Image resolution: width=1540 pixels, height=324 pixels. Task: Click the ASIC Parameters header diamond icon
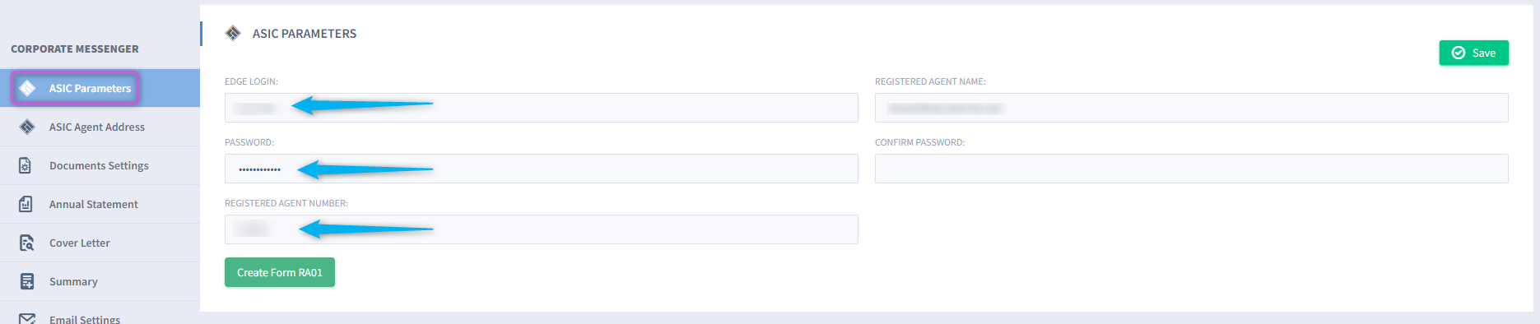tap(233, 33)
